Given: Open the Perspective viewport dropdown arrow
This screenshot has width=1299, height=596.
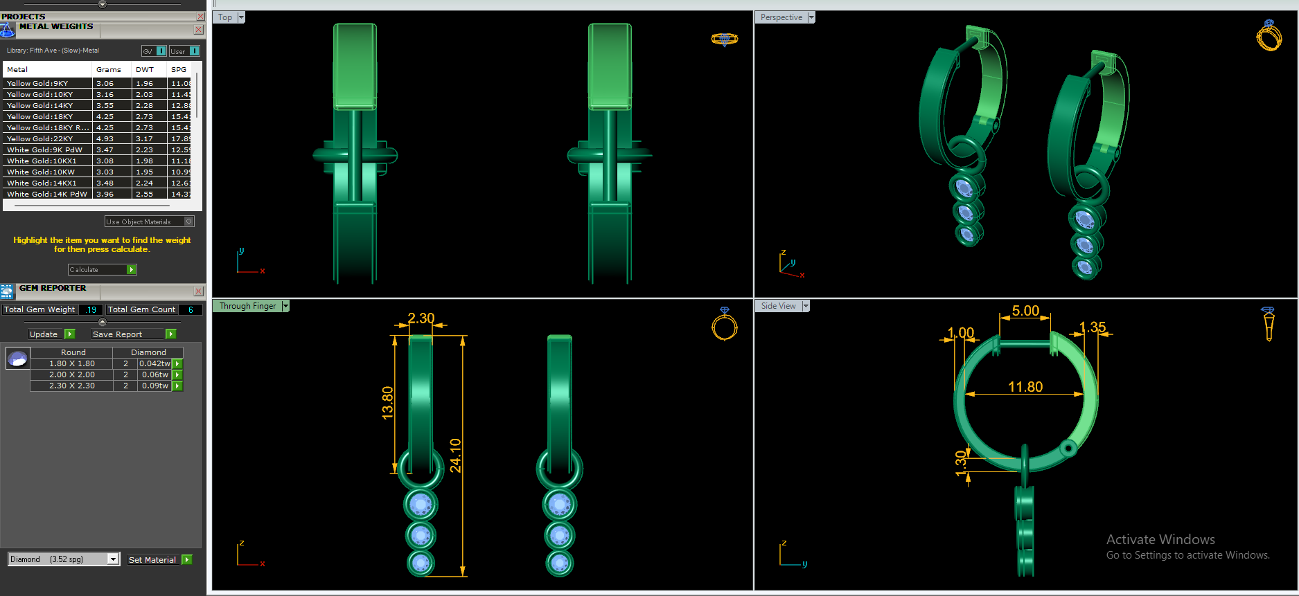Looking at the screenshot, I should point(811,17).
